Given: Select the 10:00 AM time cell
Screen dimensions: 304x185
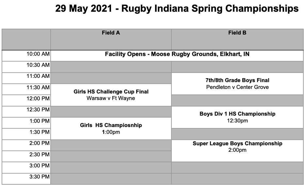Looking at the screenshot, I should 26,56.
